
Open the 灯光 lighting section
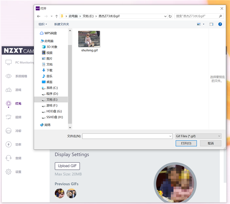[18, 103]
